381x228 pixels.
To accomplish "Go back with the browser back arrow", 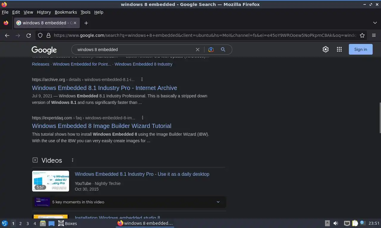I will coord(7,35).
